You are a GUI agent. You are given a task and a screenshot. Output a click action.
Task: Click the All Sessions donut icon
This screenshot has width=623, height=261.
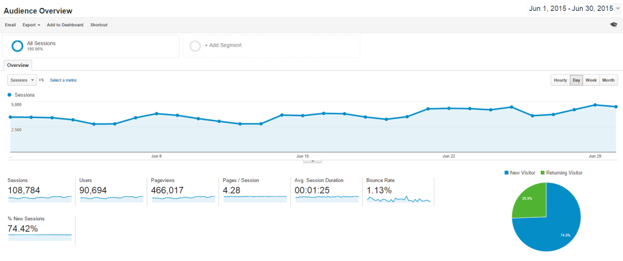tap(18, 46)
